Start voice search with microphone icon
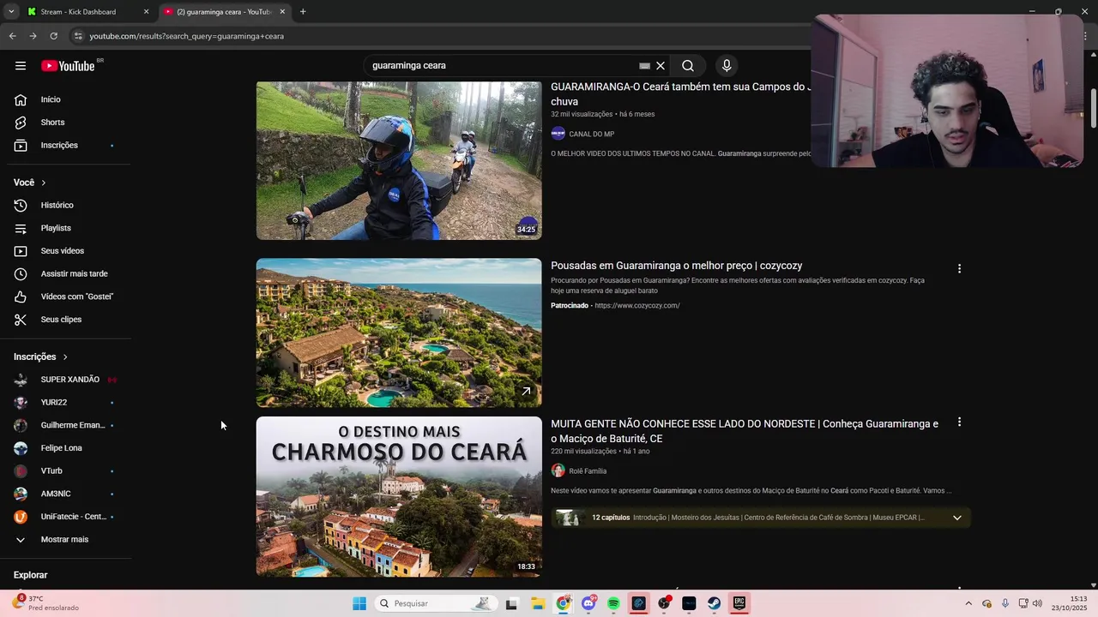 (x=727, y=66)
